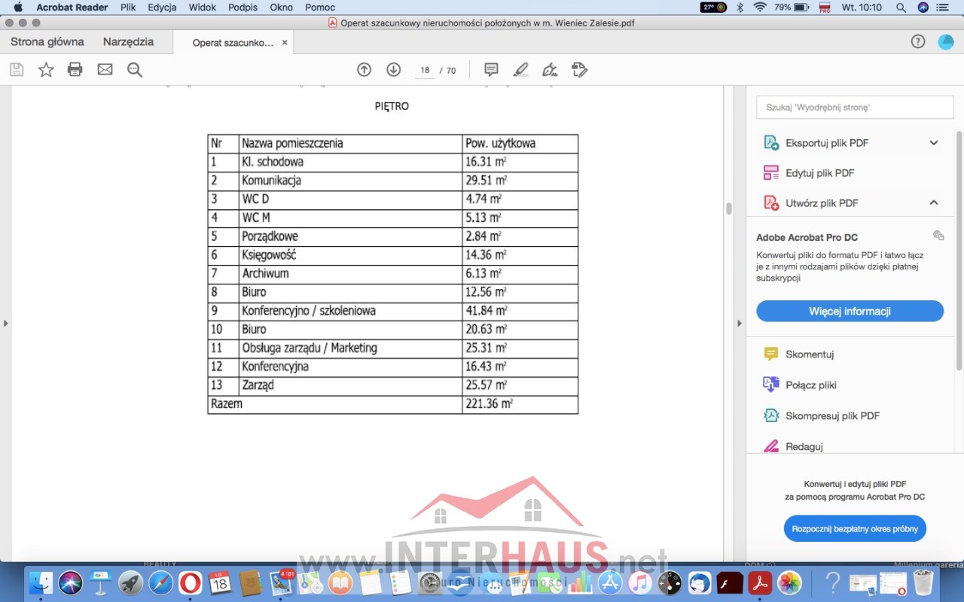
Task: Go to the previous page with the up arrow
Action: 364,70
